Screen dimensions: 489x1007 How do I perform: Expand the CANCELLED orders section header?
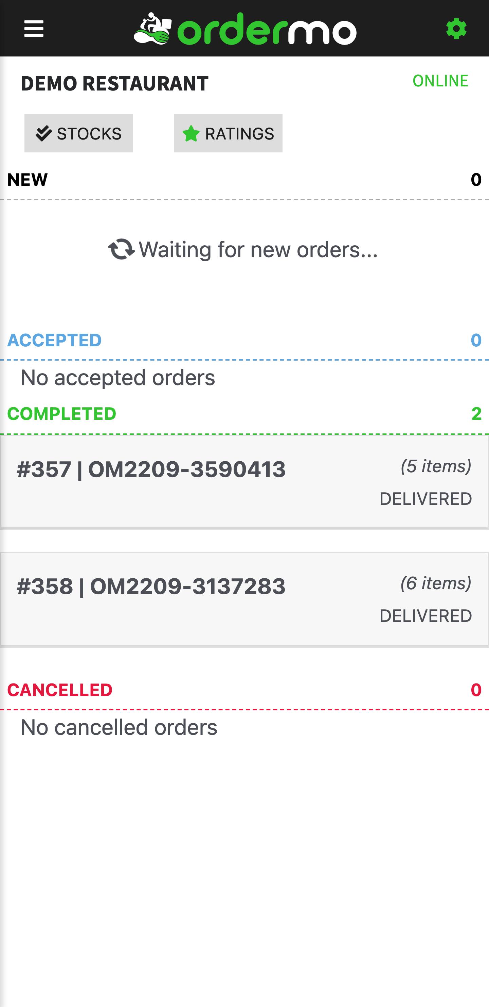pyautogui.click(x=244, y=690)
